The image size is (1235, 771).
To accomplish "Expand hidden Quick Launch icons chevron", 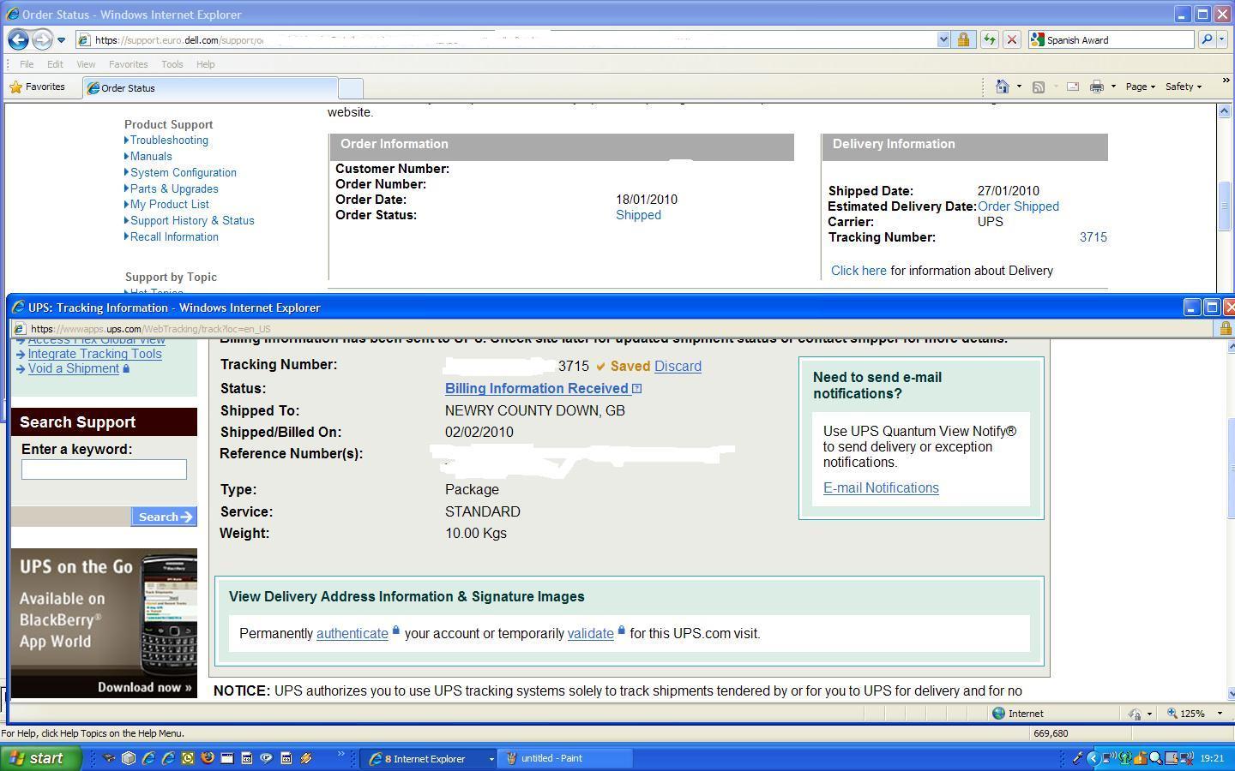I will click(341, 755).
